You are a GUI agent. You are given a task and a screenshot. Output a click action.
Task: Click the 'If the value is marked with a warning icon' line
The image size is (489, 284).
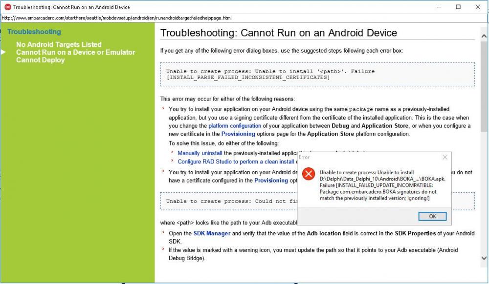[x=313, y=254]
